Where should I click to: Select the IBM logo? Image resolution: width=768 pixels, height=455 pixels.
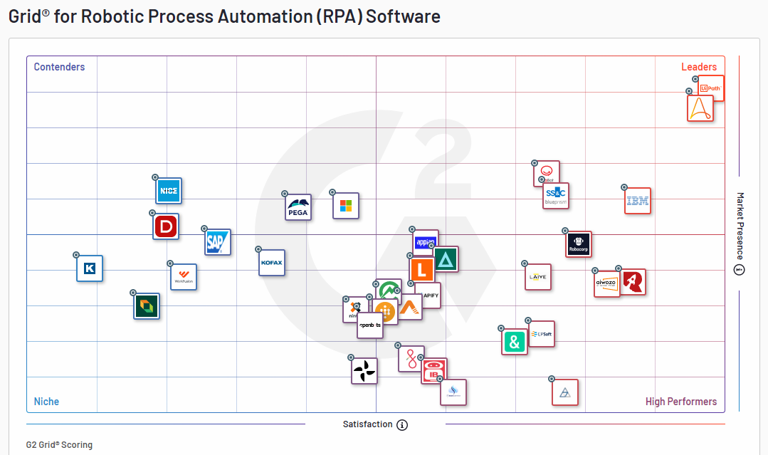[x=638, y=201]
